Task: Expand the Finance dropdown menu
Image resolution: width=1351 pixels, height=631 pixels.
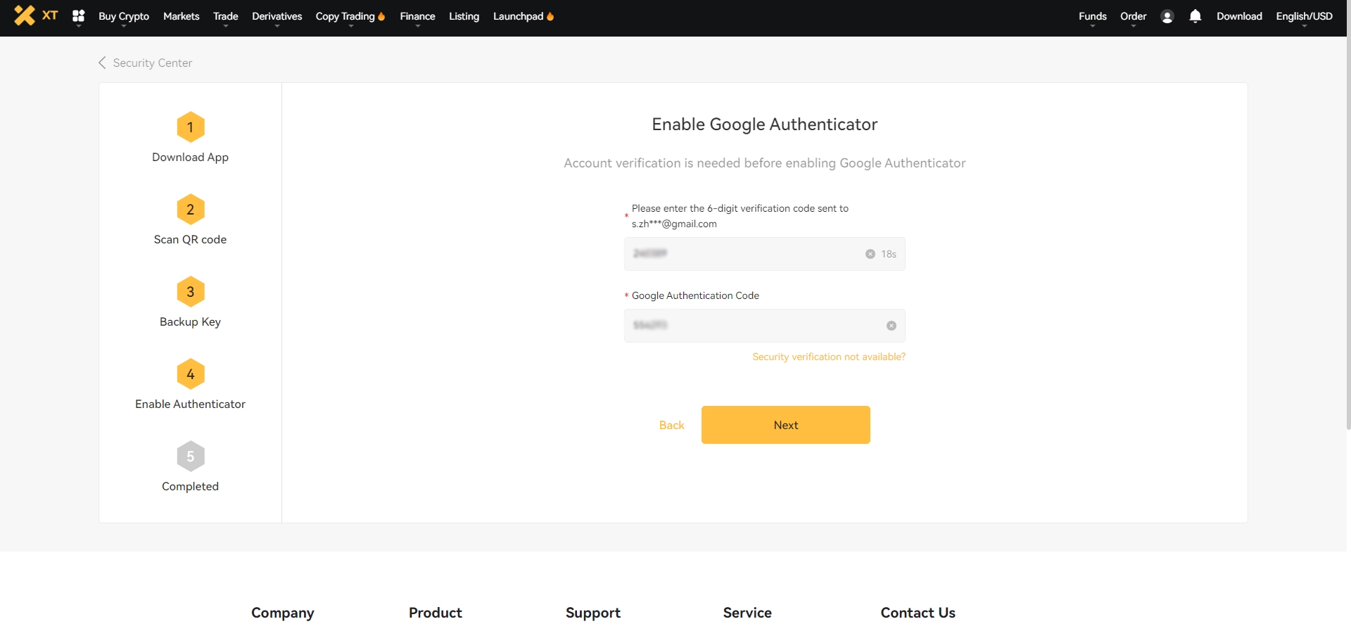Action: (418, 16)
